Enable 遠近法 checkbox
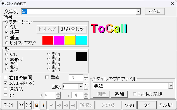 click(x=5, y=89)
